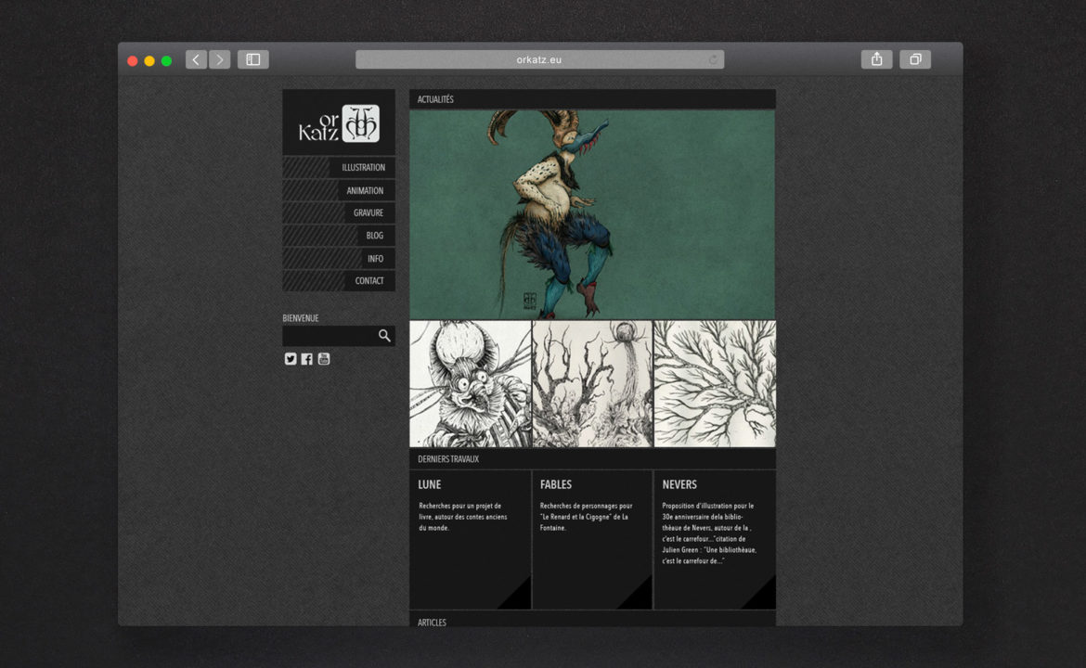
Task: Click the Safari back arrow button
Action: [196, 59]
